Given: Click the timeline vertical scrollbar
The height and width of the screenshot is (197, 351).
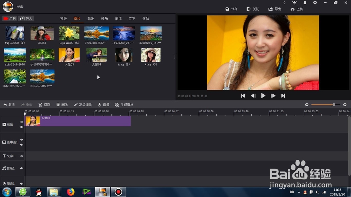Looking at the screenshot, I should coord(350,146).
